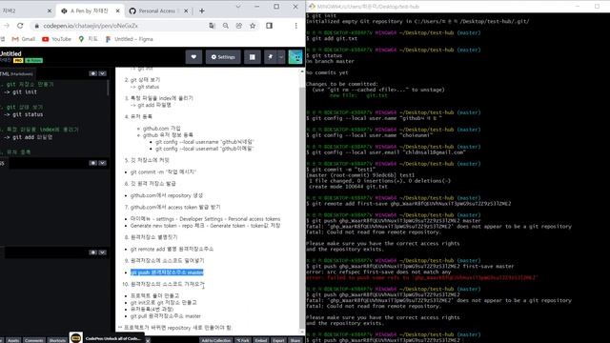610x343 pixels.
Task: Follow the pen author
Action: click(34, 61)
